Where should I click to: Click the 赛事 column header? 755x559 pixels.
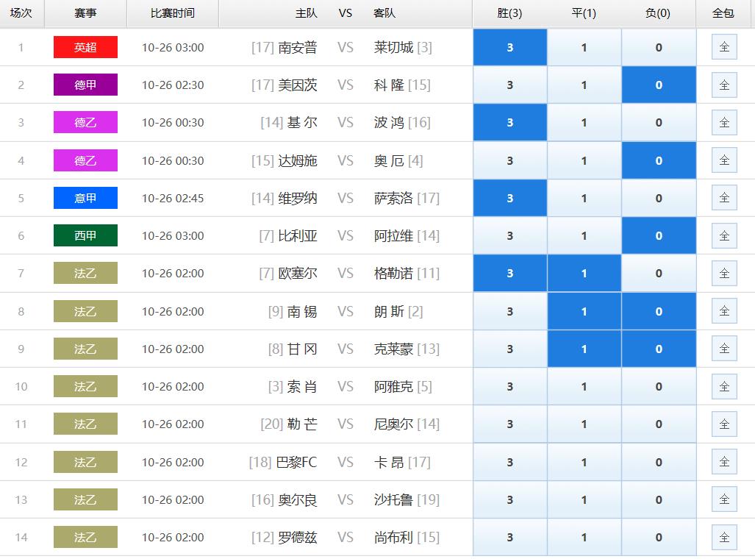86,13
